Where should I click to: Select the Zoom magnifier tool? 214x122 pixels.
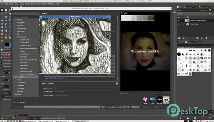(x=6, y=17)
